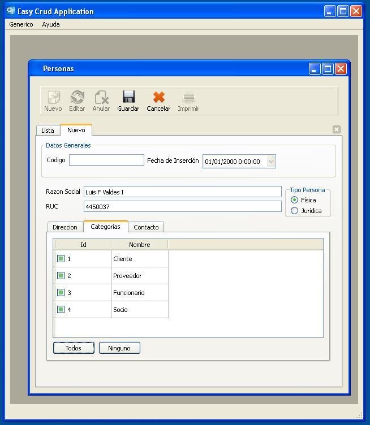Sort by the Nombre column header
The image size is (370, 425).
tap(140, 245)
